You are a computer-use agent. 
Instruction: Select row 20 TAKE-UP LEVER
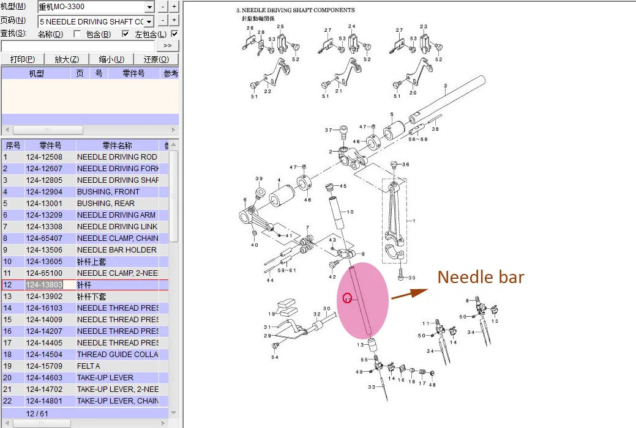click(85, 378)
